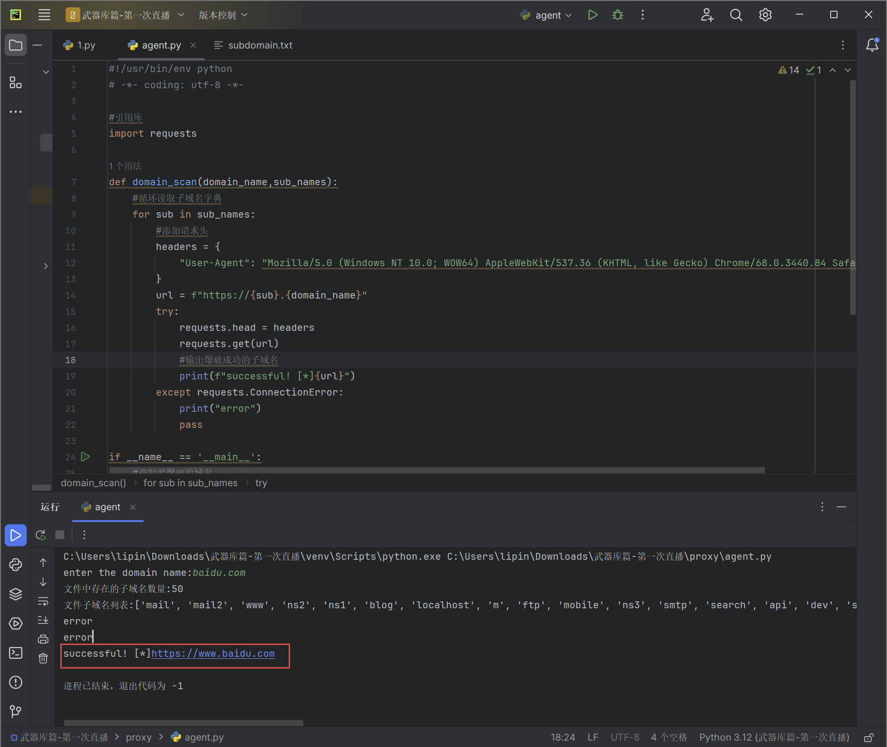Screen dimensions: 887x747
Task: Switch to the subdomain.txt tab
Action: pos(253,45)
